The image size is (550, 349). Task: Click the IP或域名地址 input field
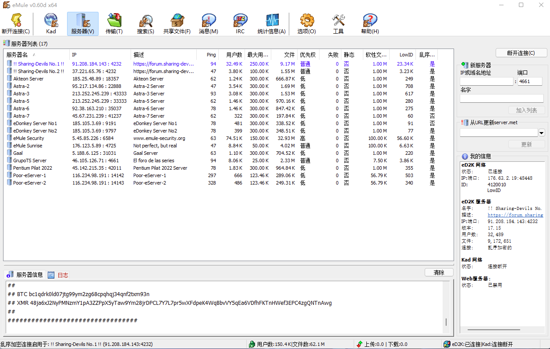[x=486, y=81]
